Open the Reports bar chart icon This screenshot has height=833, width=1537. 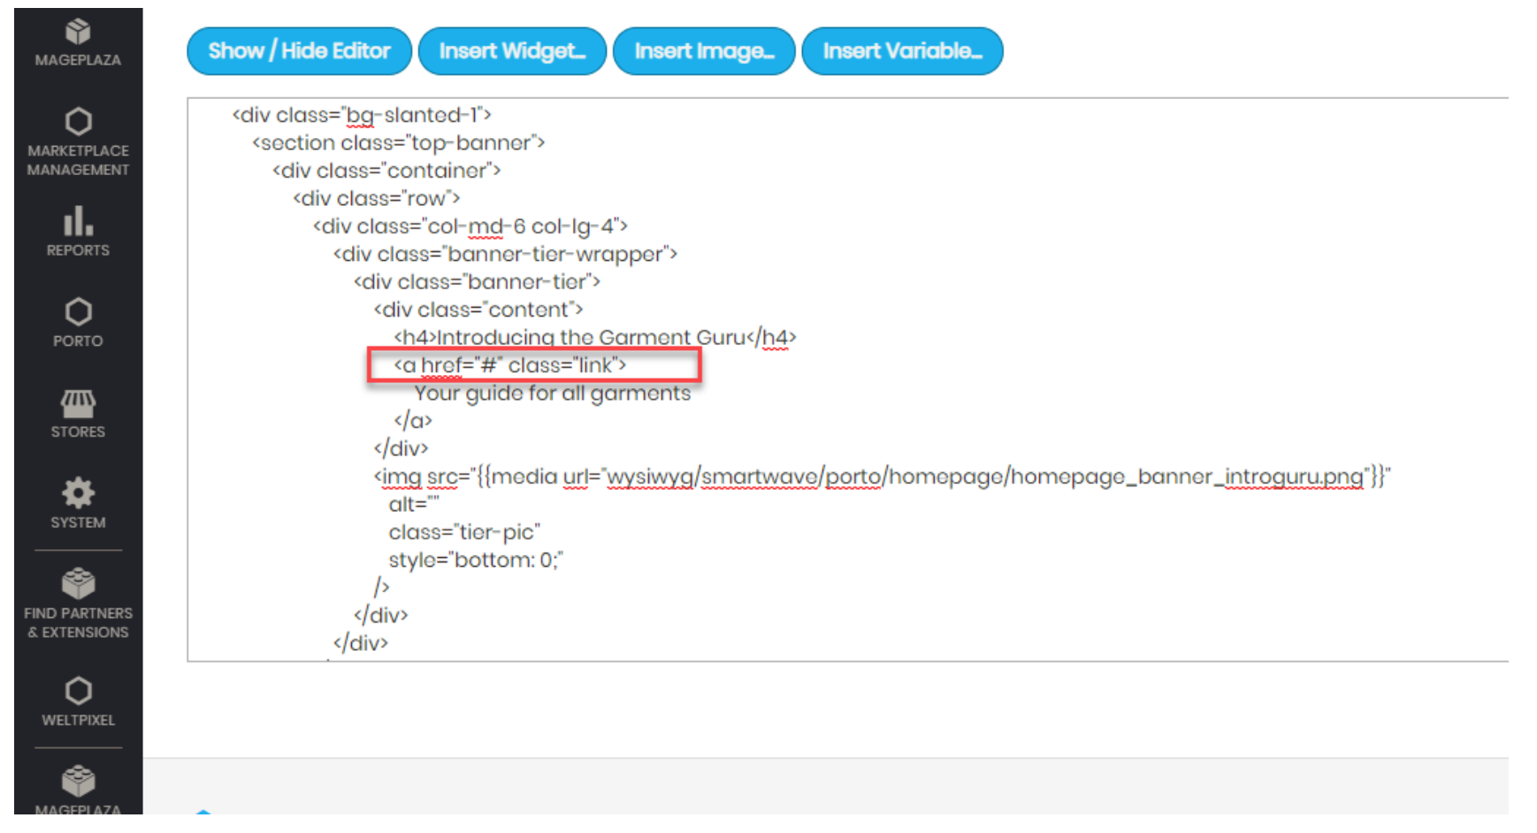pos(78,221)
